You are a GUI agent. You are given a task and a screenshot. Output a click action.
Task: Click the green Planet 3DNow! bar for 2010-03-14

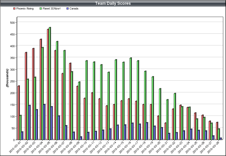pos(116,100)
